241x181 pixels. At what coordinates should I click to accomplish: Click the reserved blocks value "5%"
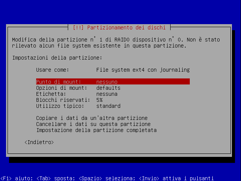pos(99,100)
